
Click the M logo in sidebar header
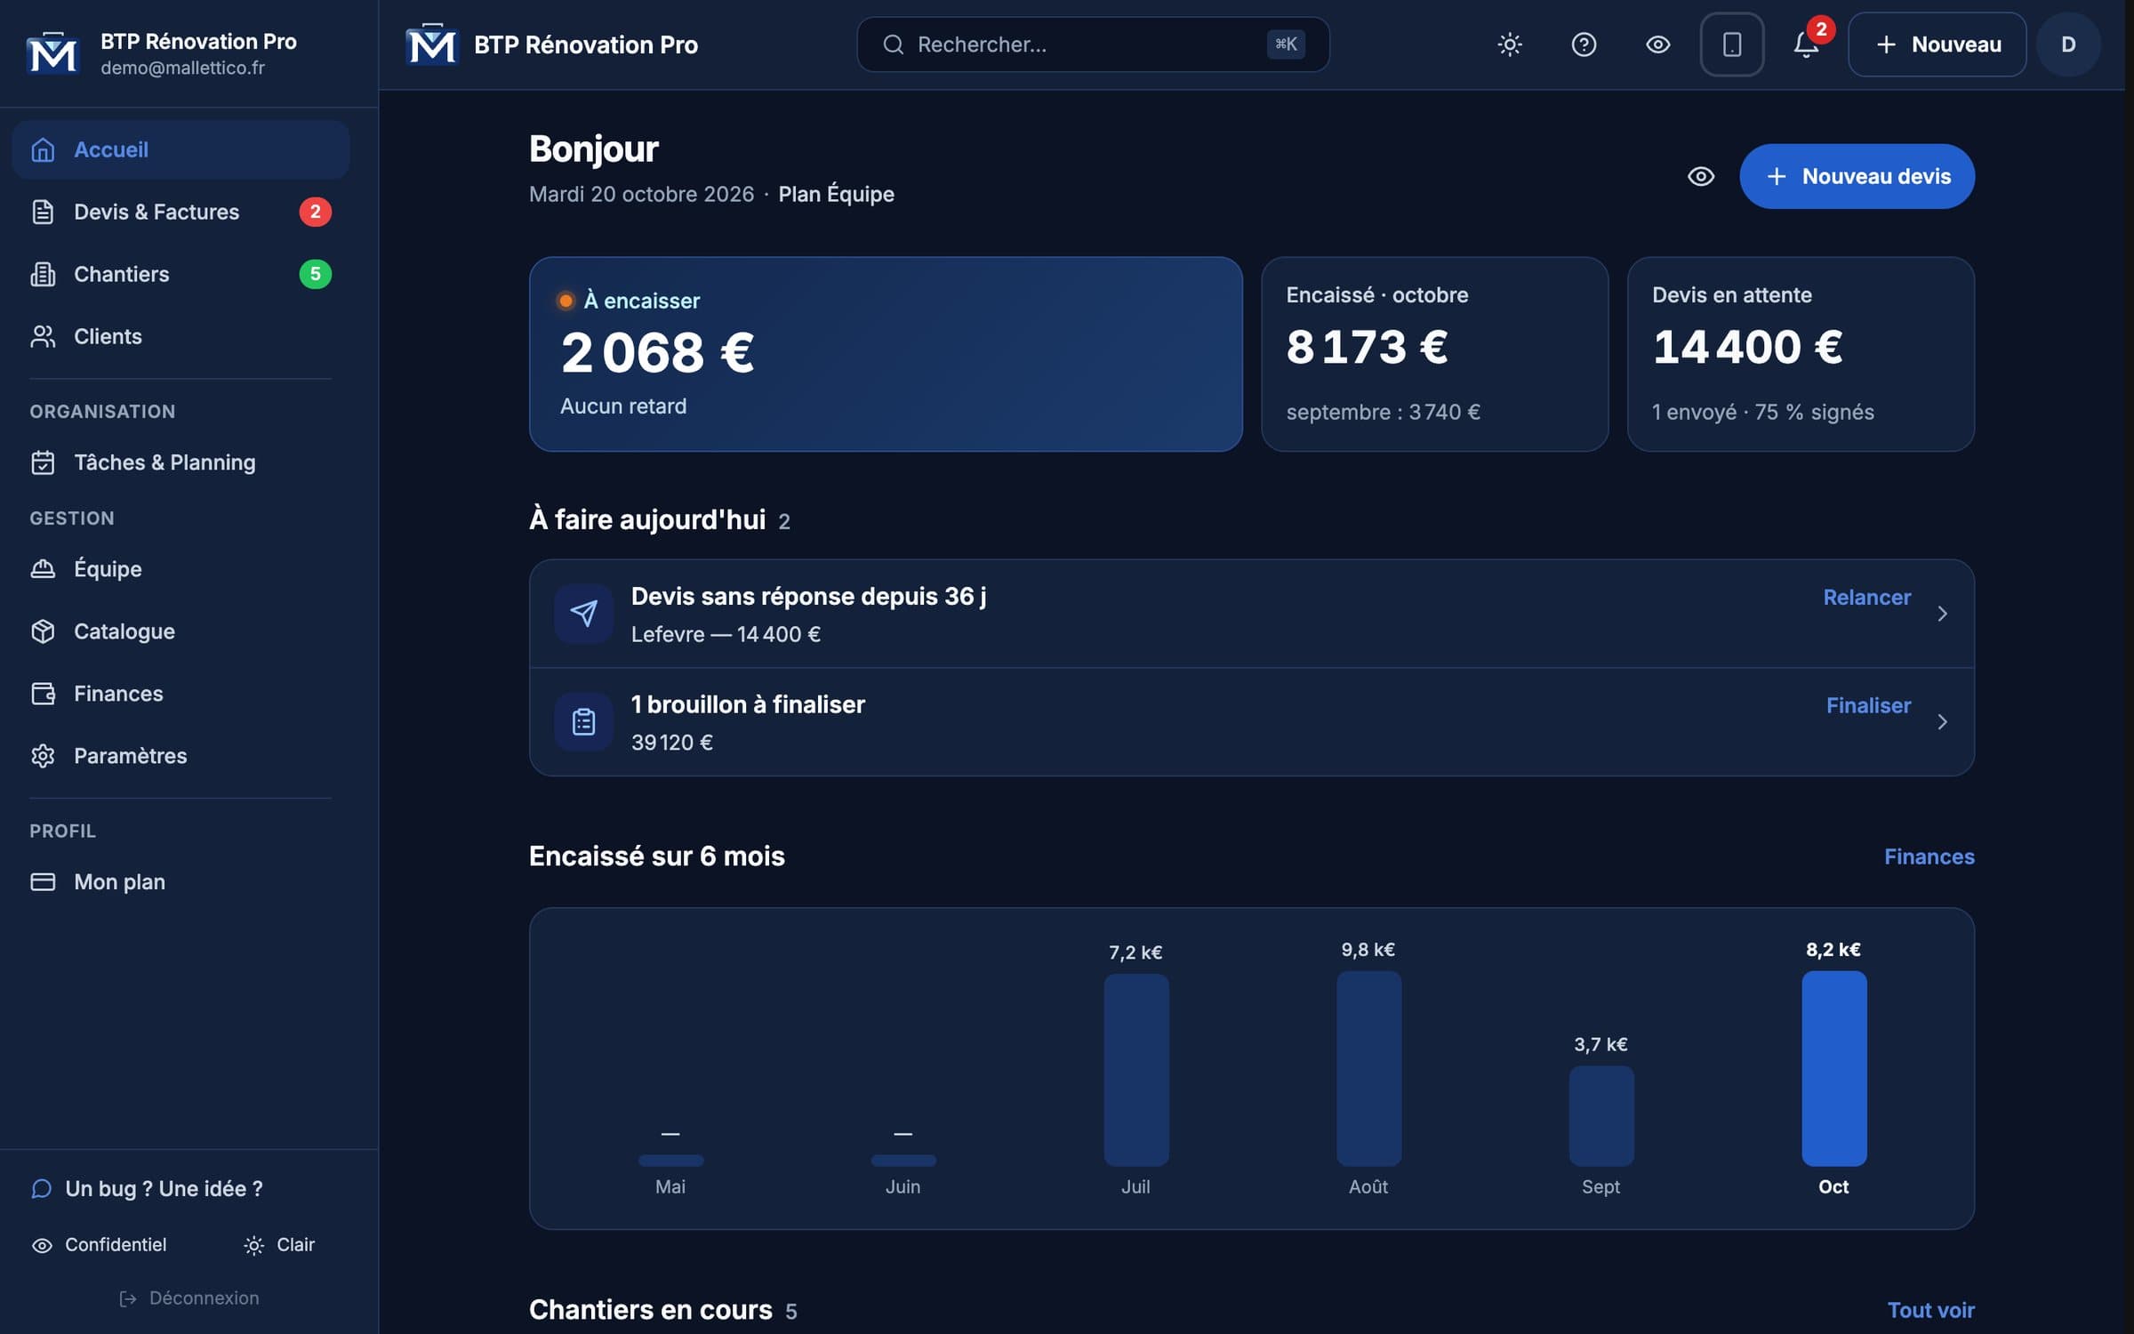52,53
